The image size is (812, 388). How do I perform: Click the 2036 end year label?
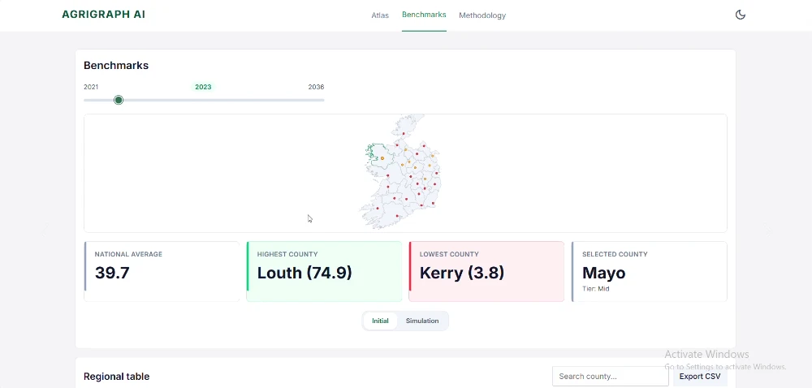316,87
